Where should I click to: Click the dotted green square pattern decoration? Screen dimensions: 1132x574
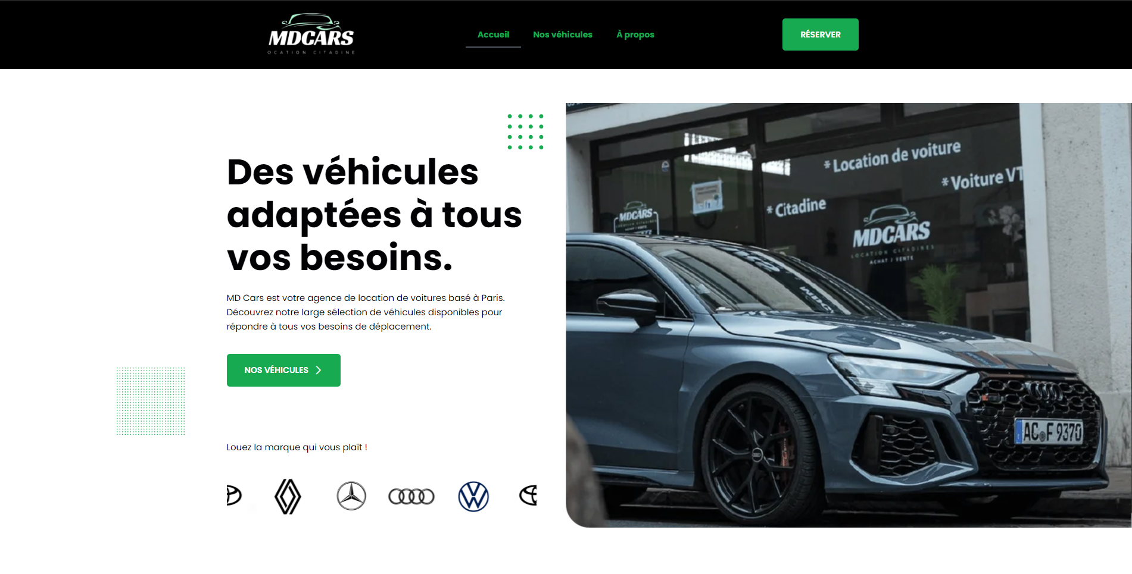(x=151, y=401)
